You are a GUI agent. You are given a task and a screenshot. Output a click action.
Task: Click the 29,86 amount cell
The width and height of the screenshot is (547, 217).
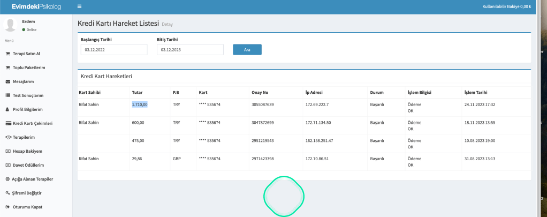click(x=137, y=159)
